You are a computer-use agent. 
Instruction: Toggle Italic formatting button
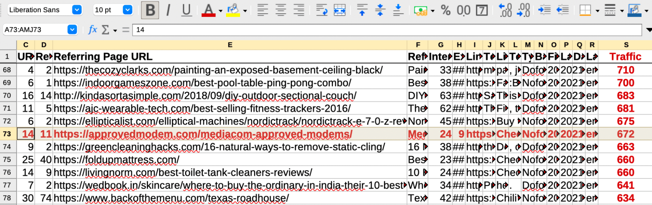[x=168, y=10]
